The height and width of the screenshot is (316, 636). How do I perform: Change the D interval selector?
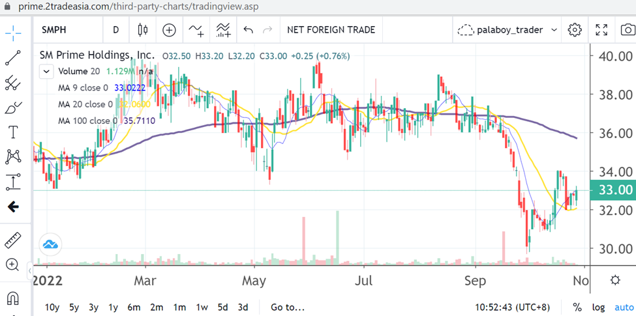[115, 29]
